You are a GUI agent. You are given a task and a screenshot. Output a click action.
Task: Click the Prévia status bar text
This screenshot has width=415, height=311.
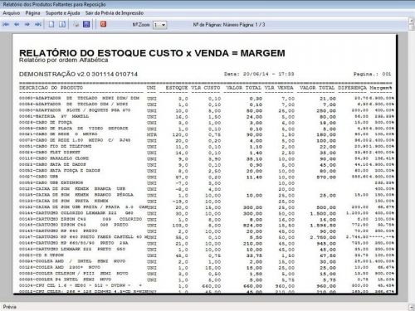pos(10,307)
